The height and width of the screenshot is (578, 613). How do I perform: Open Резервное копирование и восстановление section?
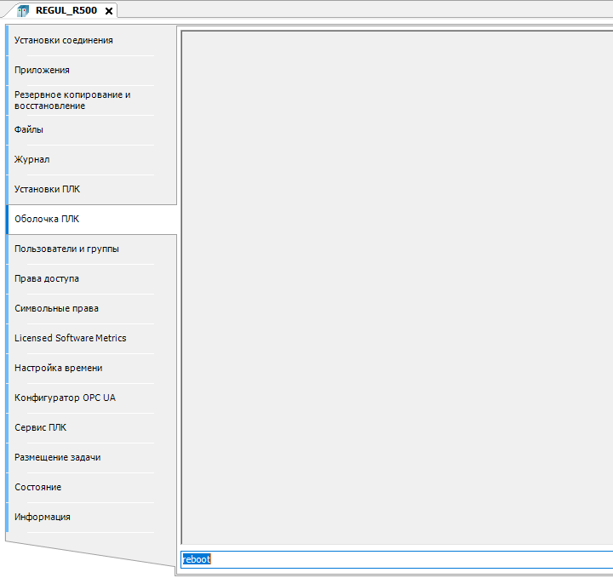(x=72, y=100)
